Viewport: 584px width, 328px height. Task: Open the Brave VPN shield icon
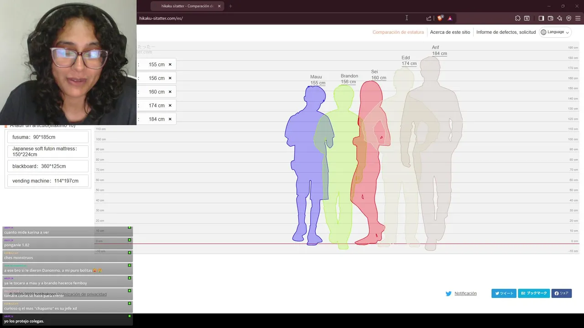568,18
